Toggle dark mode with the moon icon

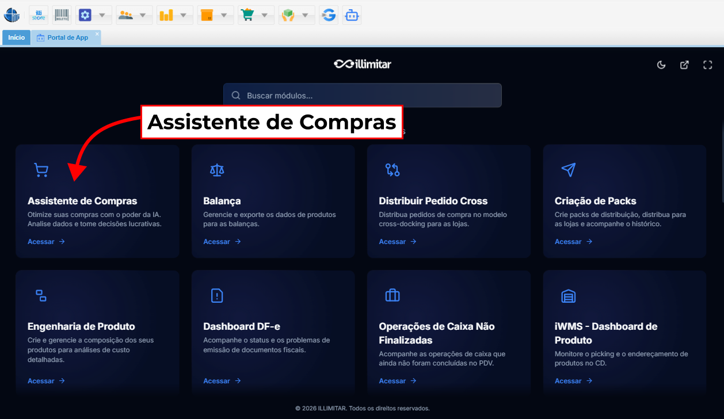pos(661,65)
